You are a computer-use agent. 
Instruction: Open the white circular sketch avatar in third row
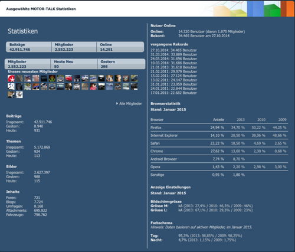(x=19, y=94)
